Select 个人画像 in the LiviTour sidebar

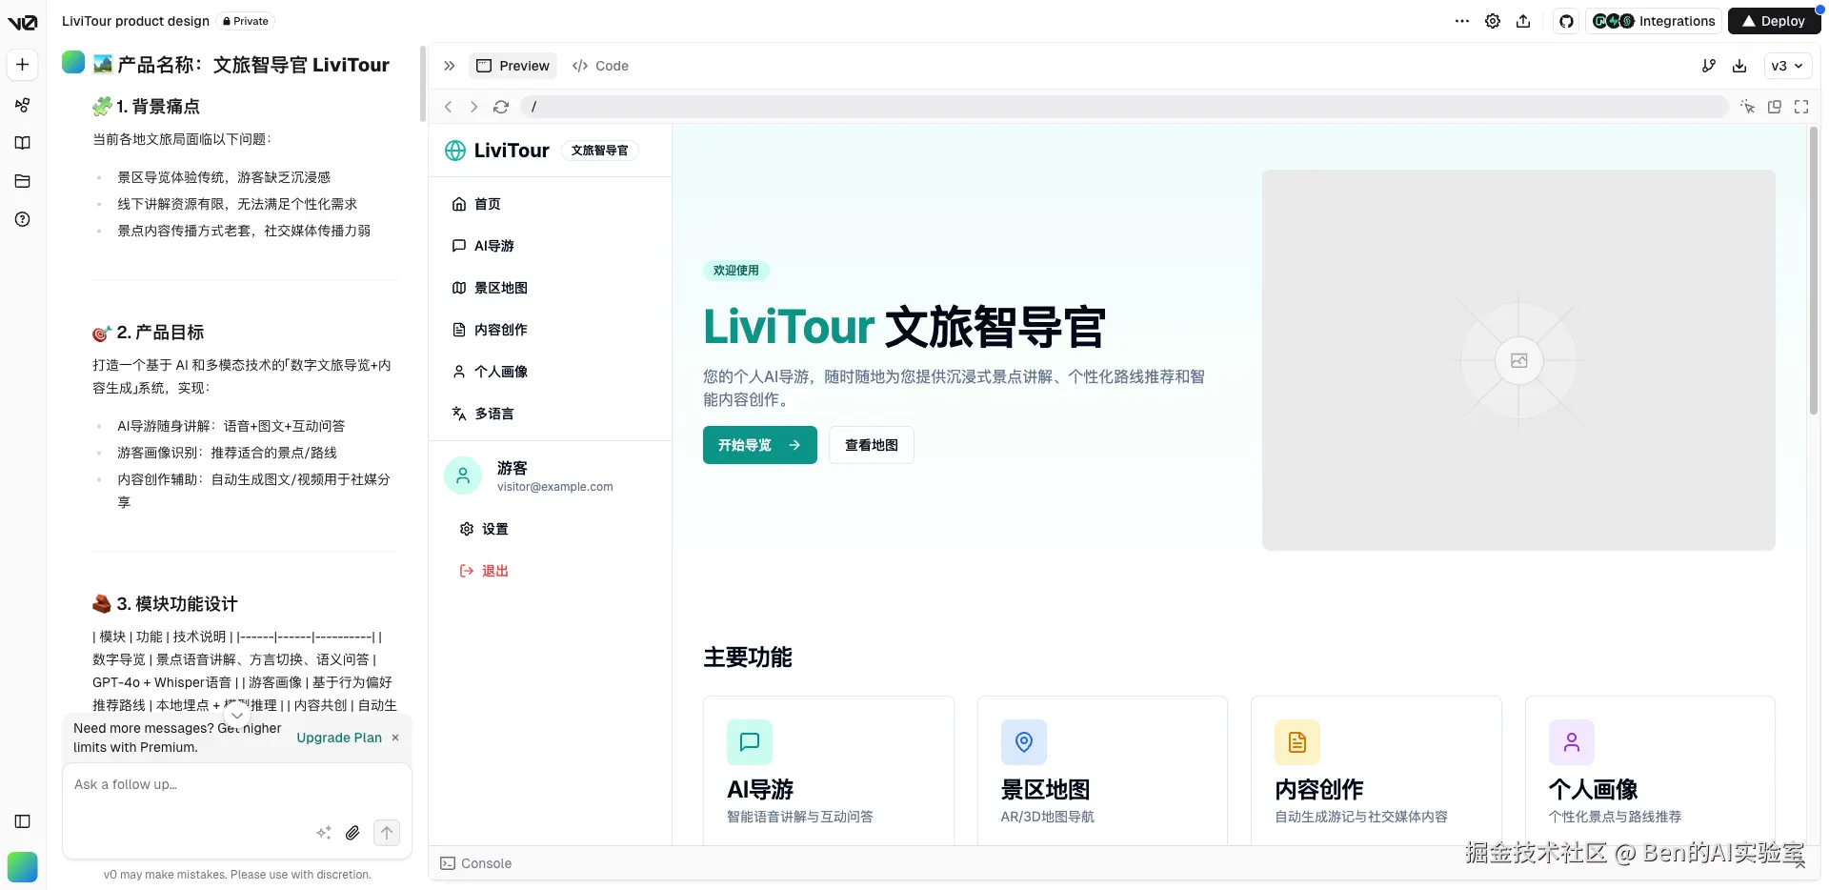point(550,372)
